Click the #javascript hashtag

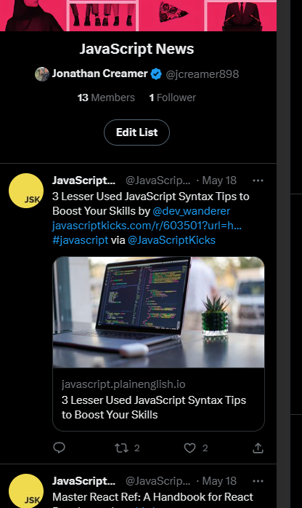pos(81,240)
